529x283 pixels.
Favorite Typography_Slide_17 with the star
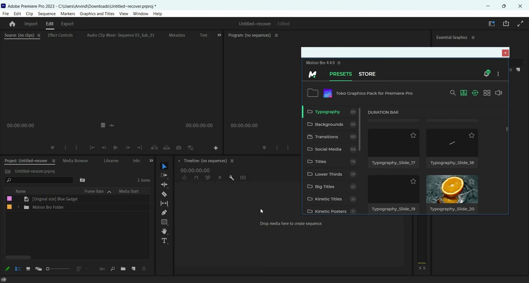coord(413,135)
